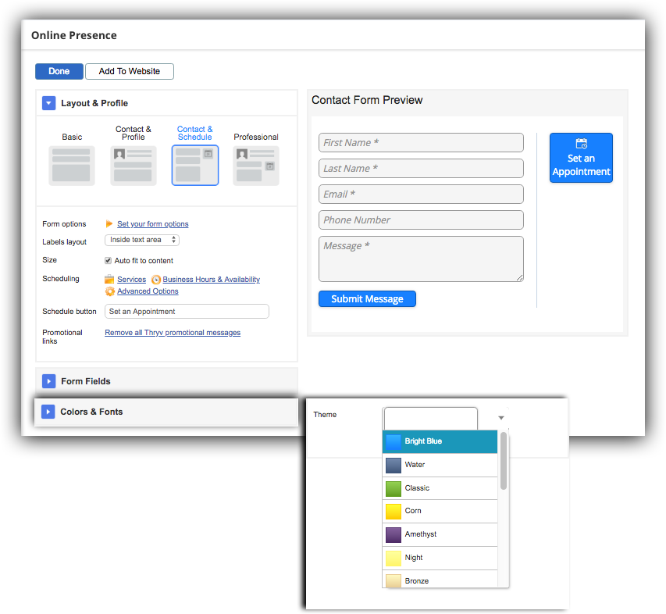Open the Labels layout dropdown
This screenshot has height=614, width=666.
point(142,240)
